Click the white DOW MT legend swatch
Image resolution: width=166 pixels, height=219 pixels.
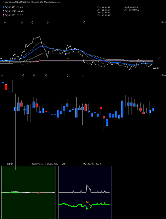tap(3, 12)
